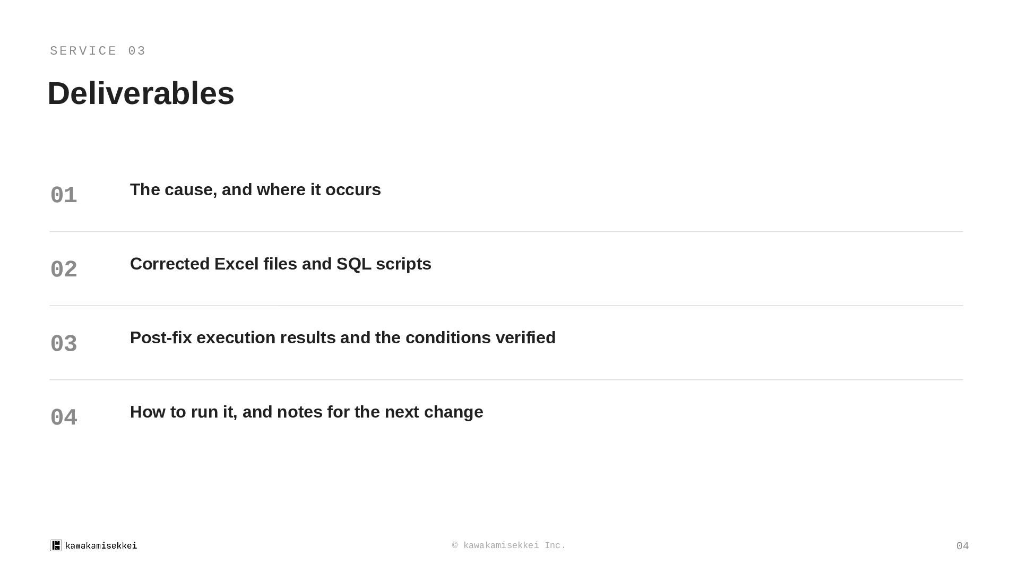The height and width of the screenshot is (573, 1019).
Task: Click 'Post-fix execution results' deliverable text
Action: (343, 338)
